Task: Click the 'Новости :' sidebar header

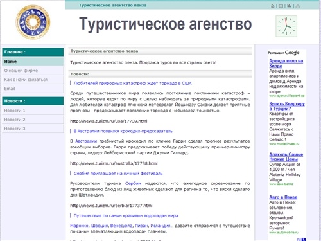Action: (x=33, y=101)
